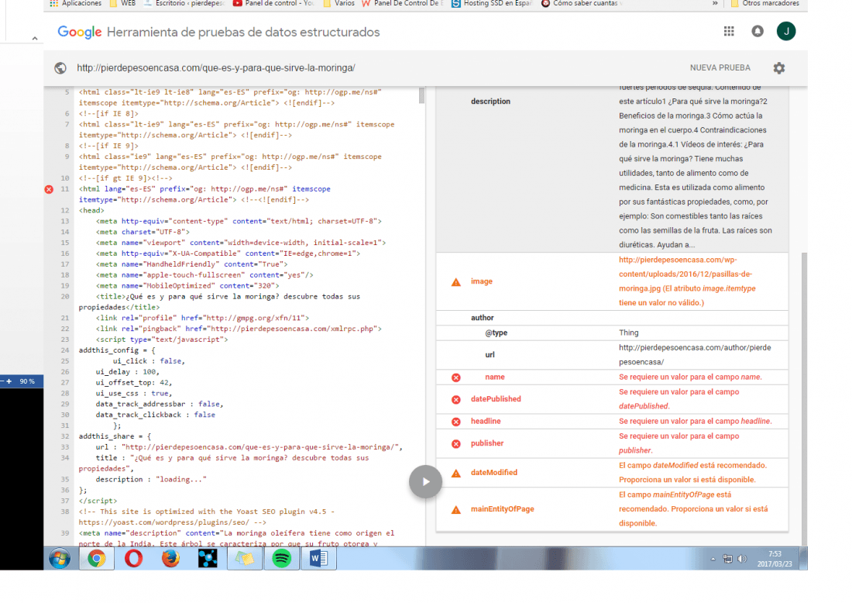Click the volume speaker tray icon
Screen dimensions: 852x603
point(742,558)
